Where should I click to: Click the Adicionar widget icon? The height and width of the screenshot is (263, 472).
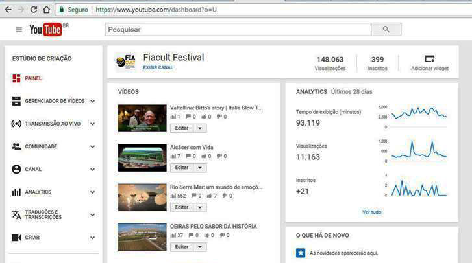point(430,58)
